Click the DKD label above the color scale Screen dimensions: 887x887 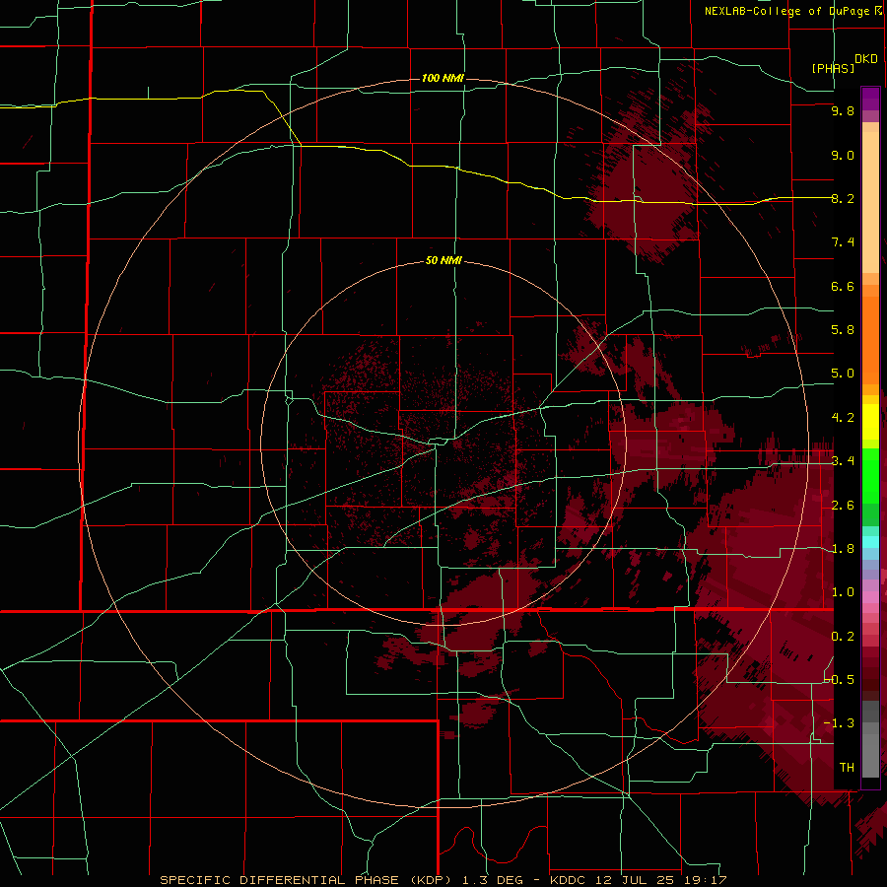click(x=866, y=59)
